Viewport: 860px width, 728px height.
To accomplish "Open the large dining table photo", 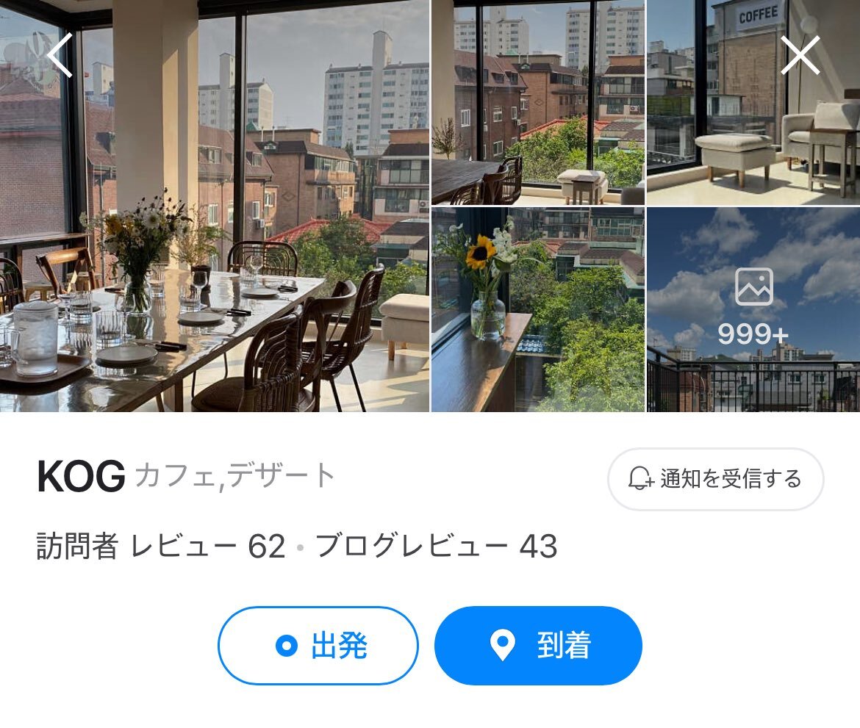I will pos(215,206).
